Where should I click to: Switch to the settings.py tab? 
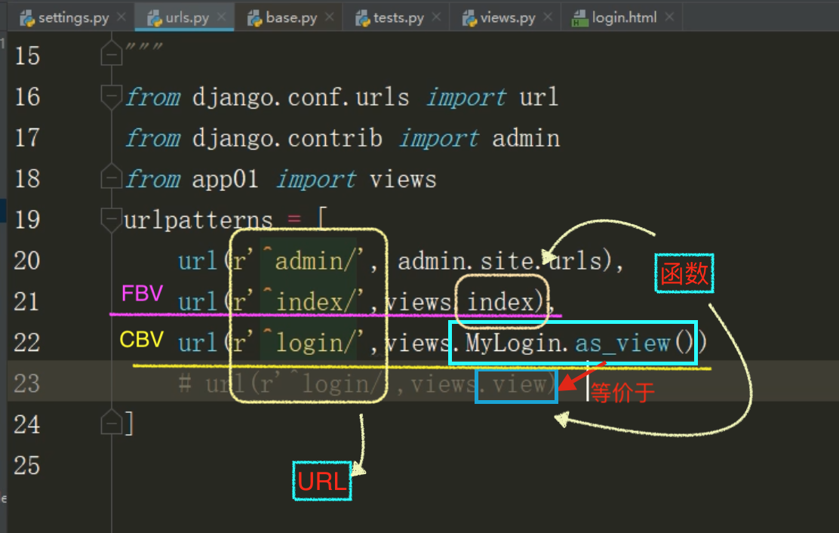coord(73,17)
